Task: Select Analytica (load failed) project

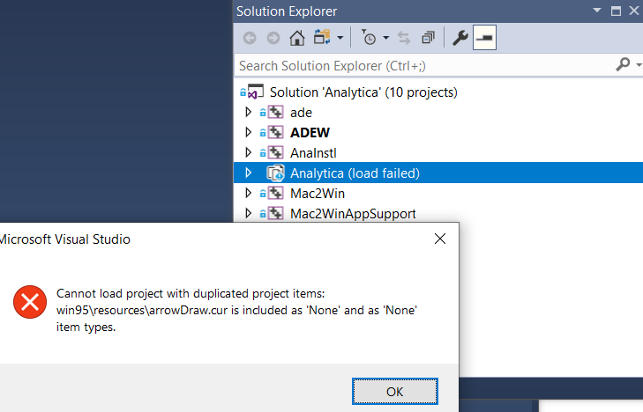Action: point(355,173)
